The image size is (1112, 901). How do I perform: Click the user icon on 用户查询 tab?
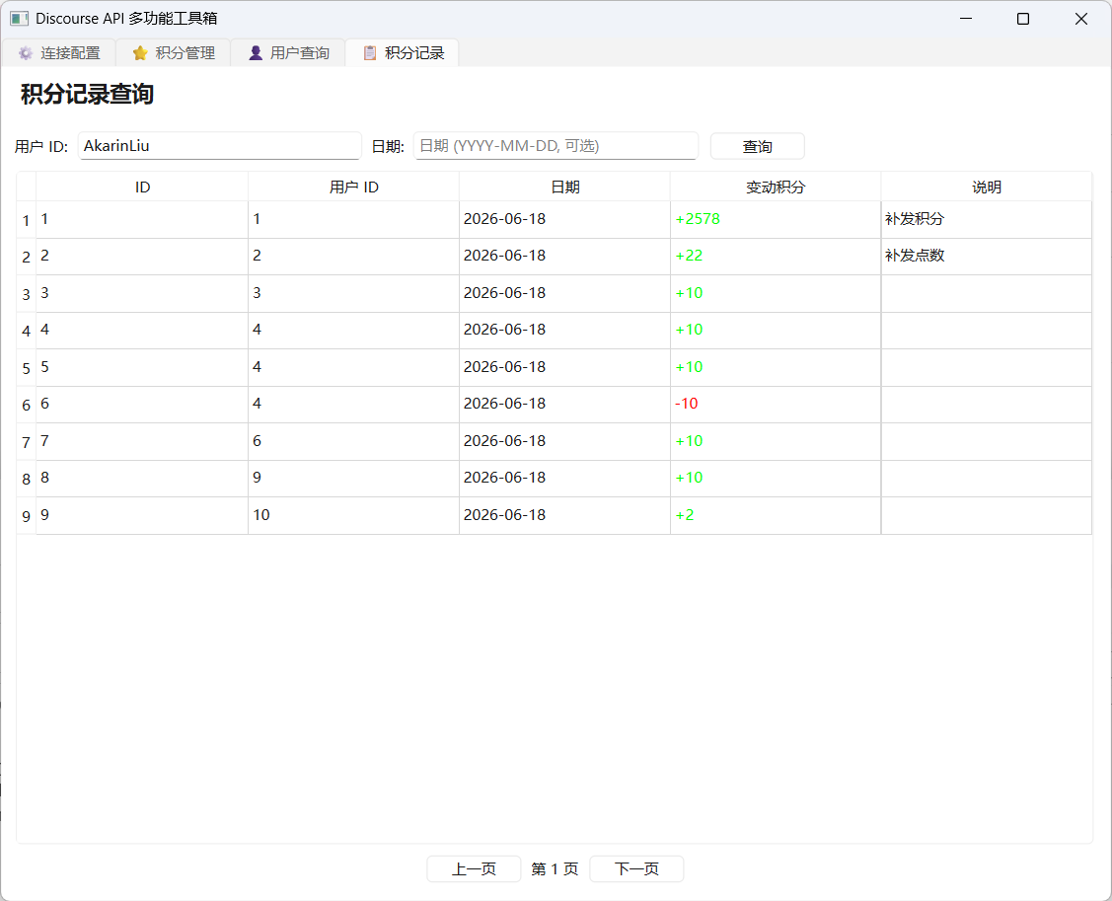pos(256,53)
